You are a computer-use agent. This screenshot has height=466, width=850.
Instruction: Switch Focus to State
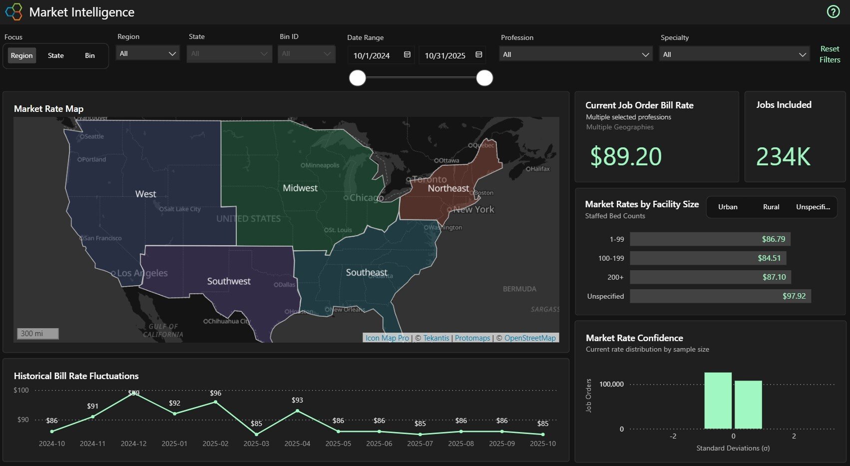(x=55, y=55)
